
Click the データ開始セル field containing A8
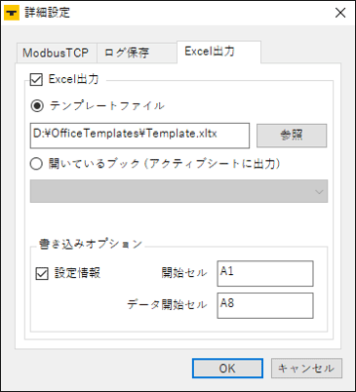(265, 305)
